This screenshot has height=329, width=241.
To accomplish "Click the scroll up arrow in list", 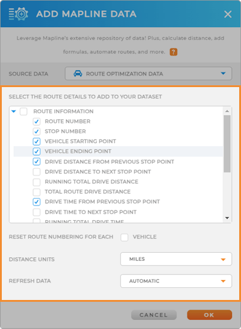I will [x=227, y=111].
